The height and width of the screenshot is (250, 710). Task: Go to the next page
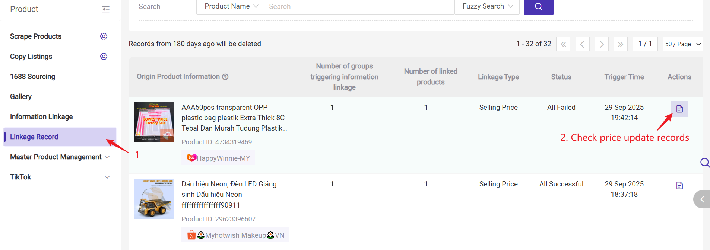(x=601, y=44)
